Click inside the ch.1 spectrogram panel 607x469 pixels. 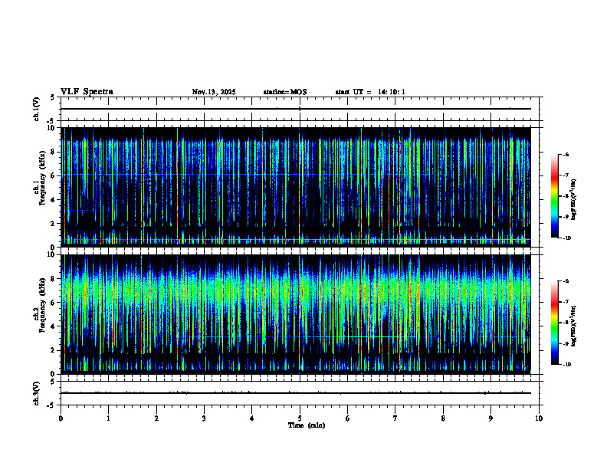point(296,187)
